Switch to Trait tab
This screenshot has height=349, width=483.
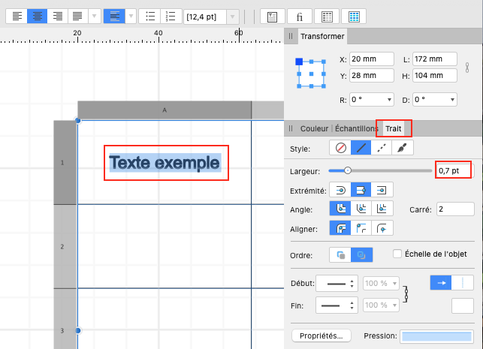(x=394, y=128)
